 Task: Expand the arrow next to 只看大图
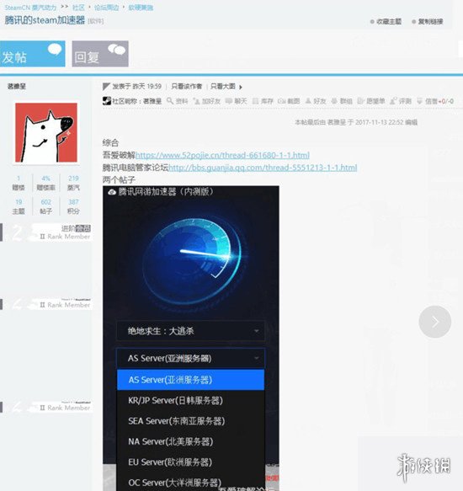coord(241,87)
